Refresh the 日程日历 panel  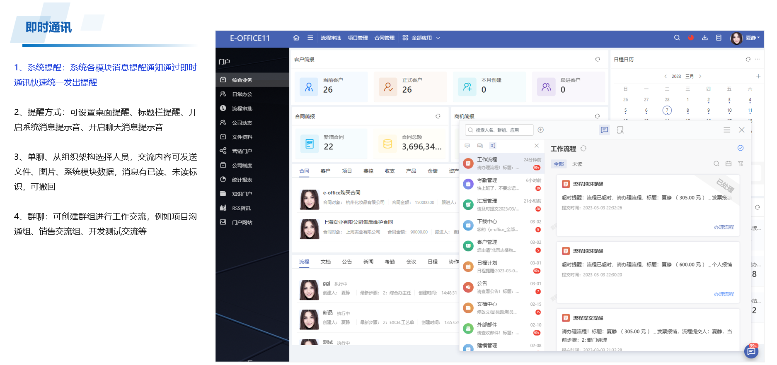pyautogui.click(x=748, y=59)
